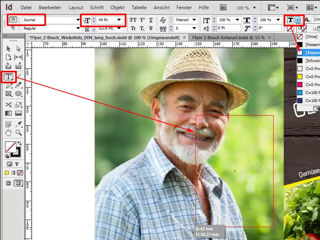Pick the Direct Selection tool (white arrow)
This screenshot has width=320, height=240.
[x=18, y=48]
